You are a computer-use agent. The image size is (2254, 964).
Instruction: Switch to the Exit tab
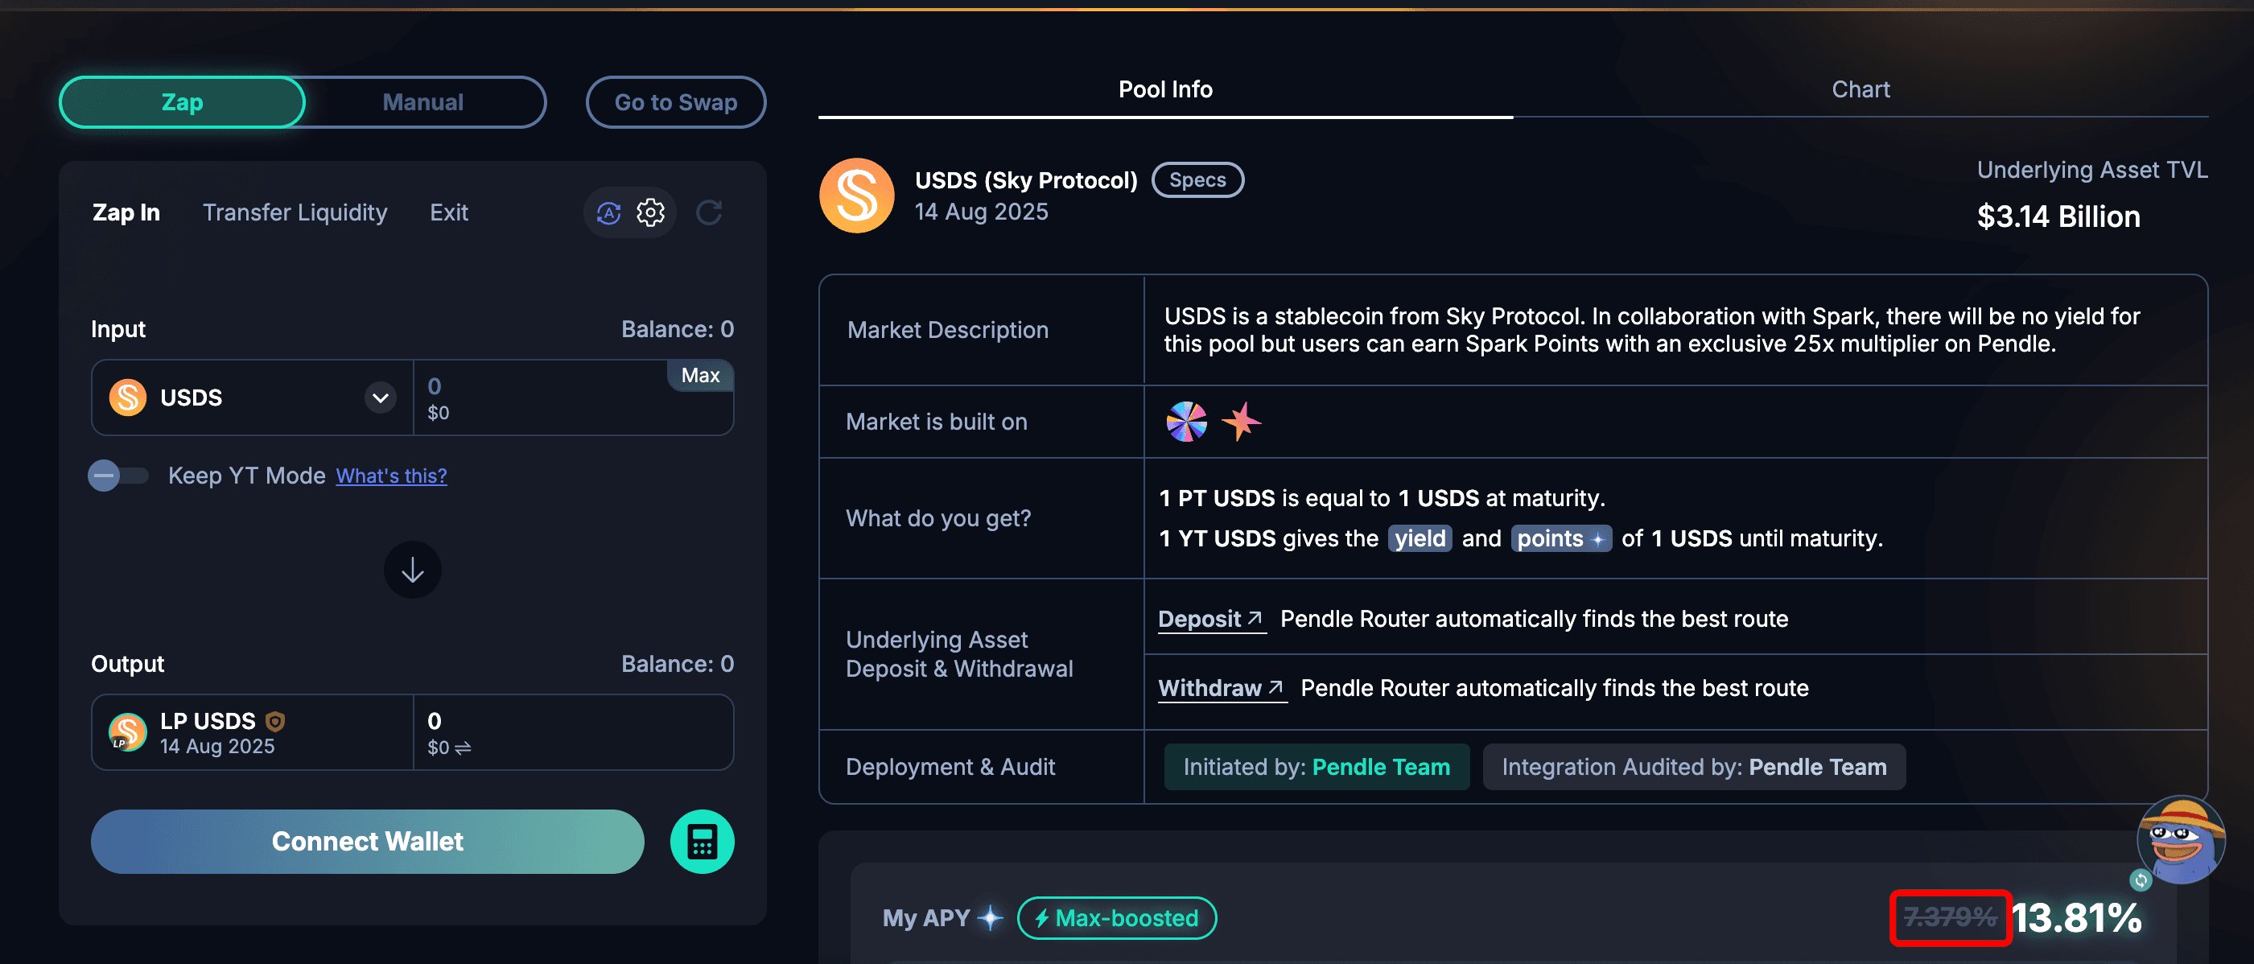[x=449, y=212]
